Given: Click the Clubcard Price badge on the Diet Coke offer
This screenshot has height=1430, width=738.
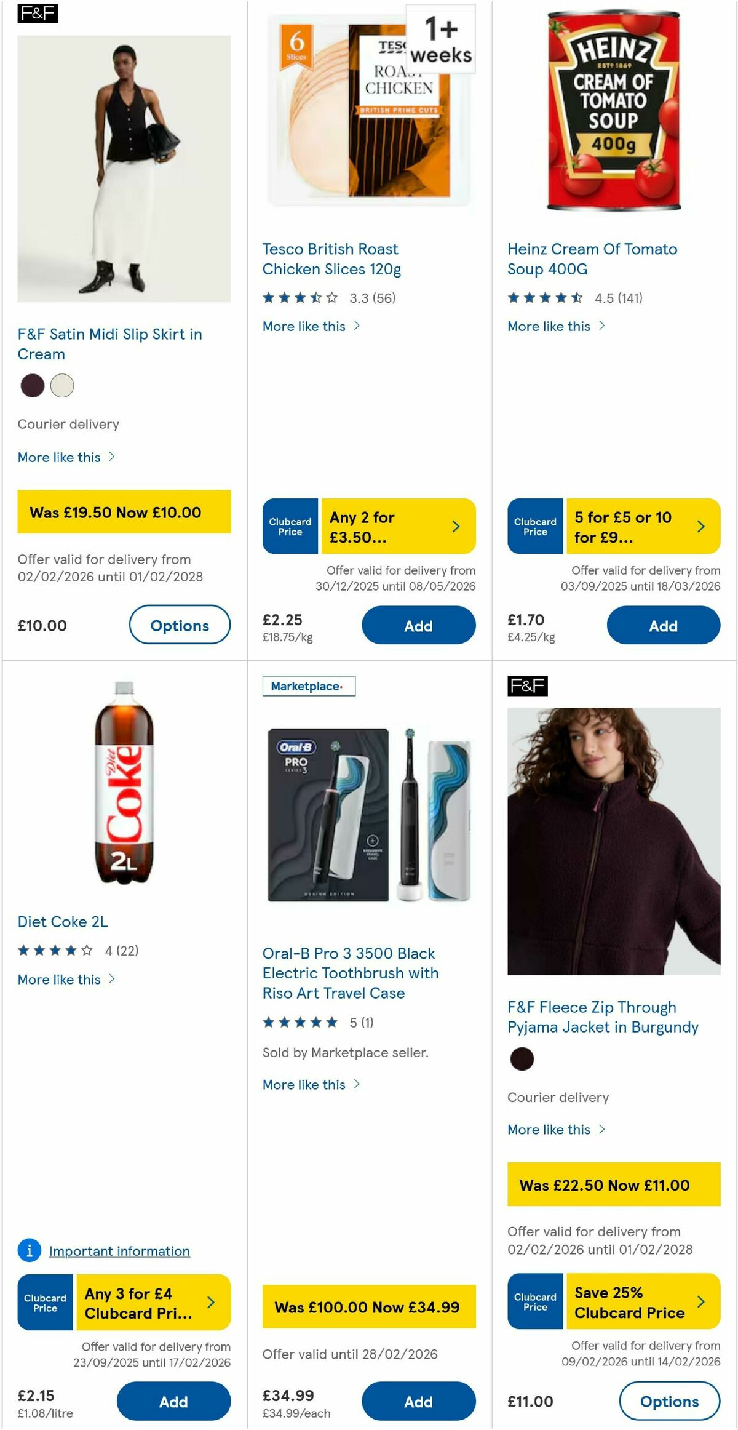Looking at the screenshot, I should pyautogui.click(x=44, y=1303).
